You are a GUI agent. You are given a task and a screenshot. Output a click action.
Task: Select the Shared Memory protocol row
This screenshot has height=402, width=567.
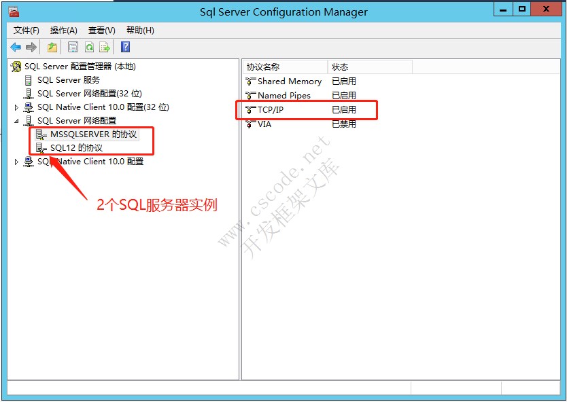(301, 81)
